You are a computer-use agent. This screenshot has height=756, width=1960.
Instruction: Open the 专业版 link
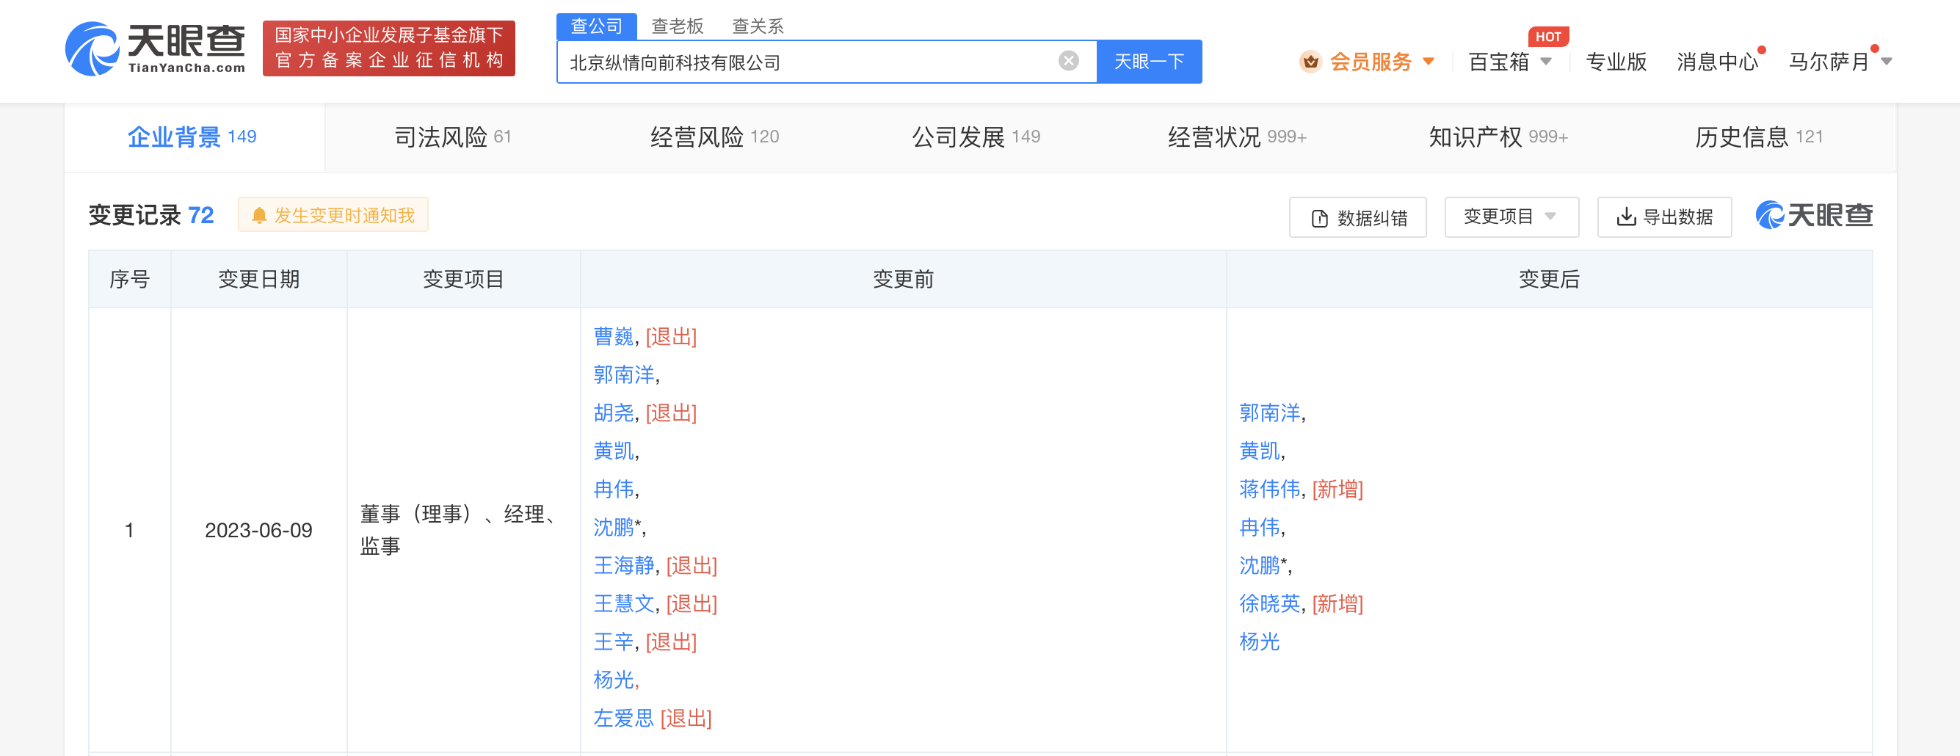pos(1616,62)
